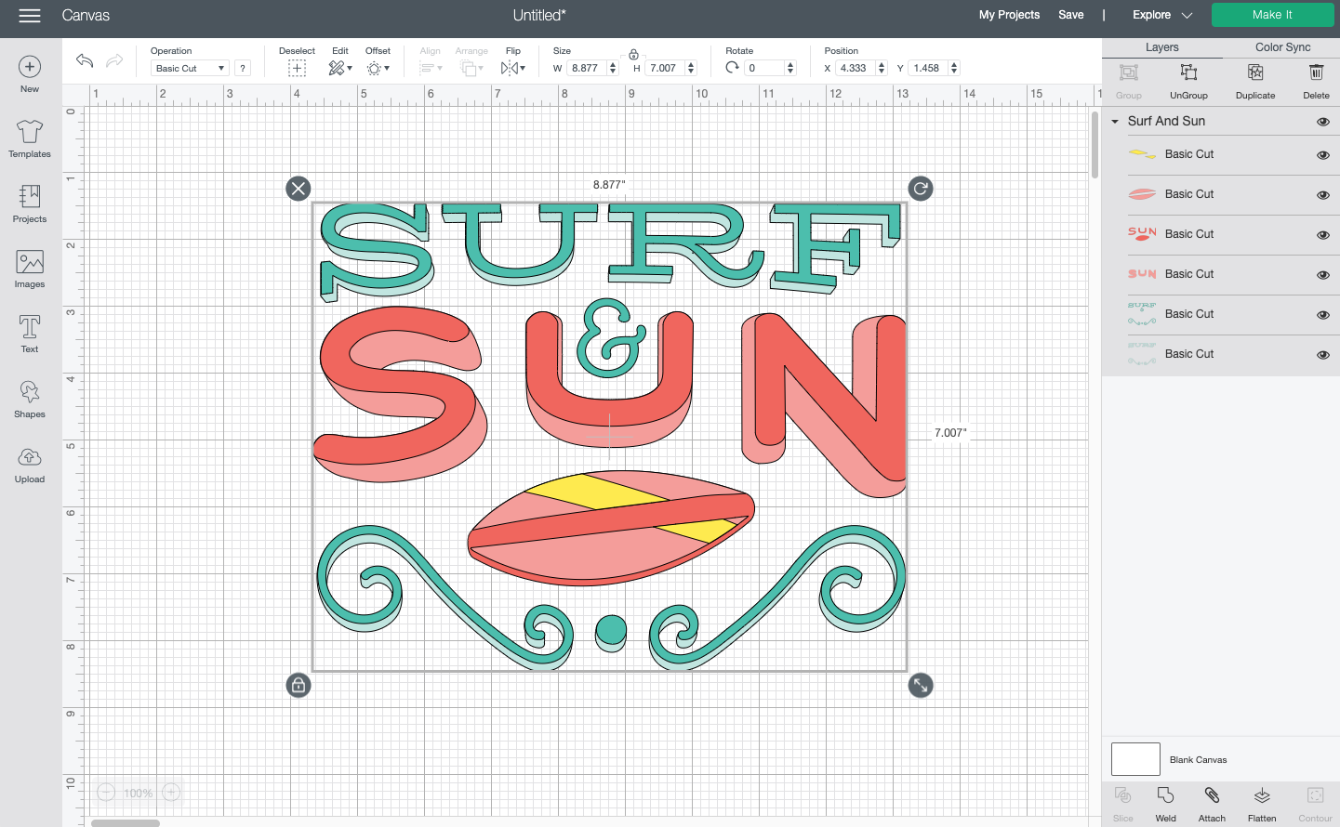Click the Slice tool
The height and width of the screenshot is (827, 1340).
(x=1123, y=804)
